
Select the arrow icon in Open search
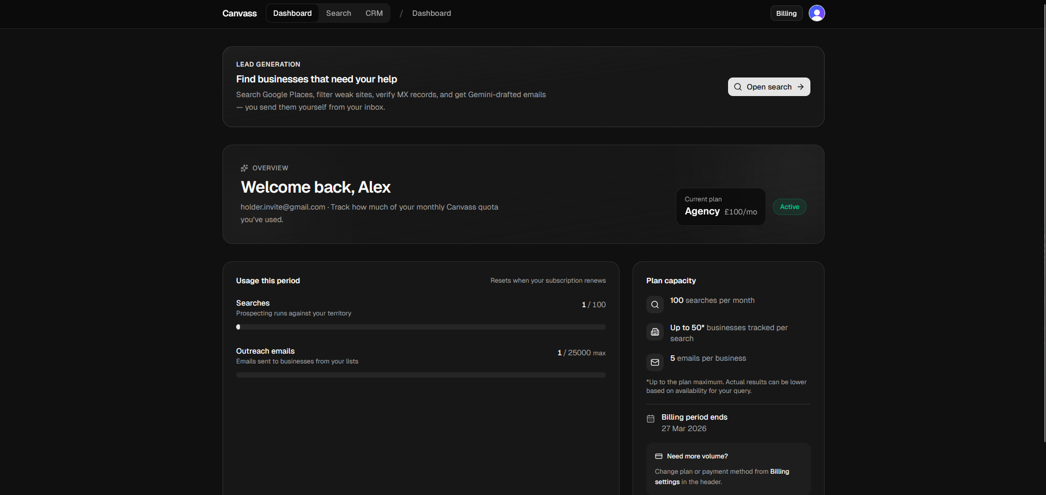(x=801, y=87)
